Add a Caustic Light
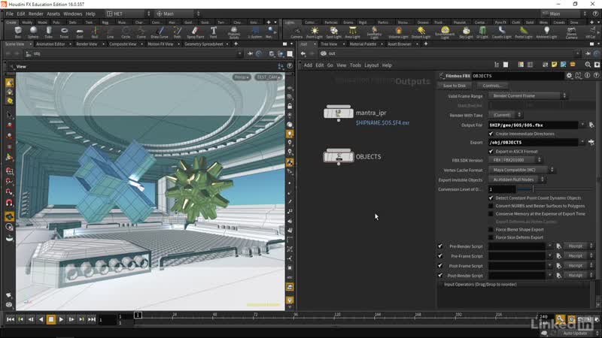The width and height of the screenshot is (602, 338). click(x=502, y=32)
